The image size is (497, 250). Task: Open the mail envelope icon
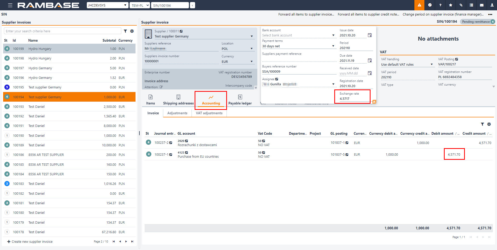tap(482, 5)
